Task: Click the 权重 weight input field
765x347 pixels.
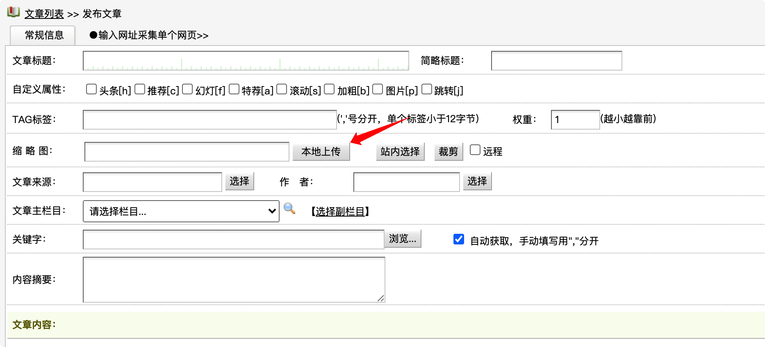Action: coord(575,120)
